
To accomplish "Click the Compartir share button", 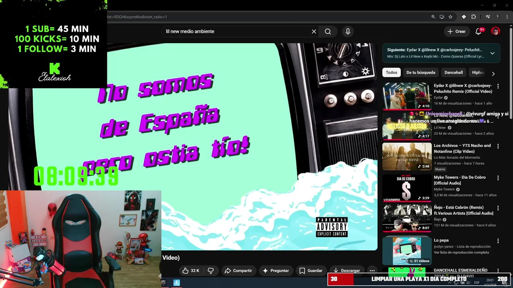I will click(238, 271).
